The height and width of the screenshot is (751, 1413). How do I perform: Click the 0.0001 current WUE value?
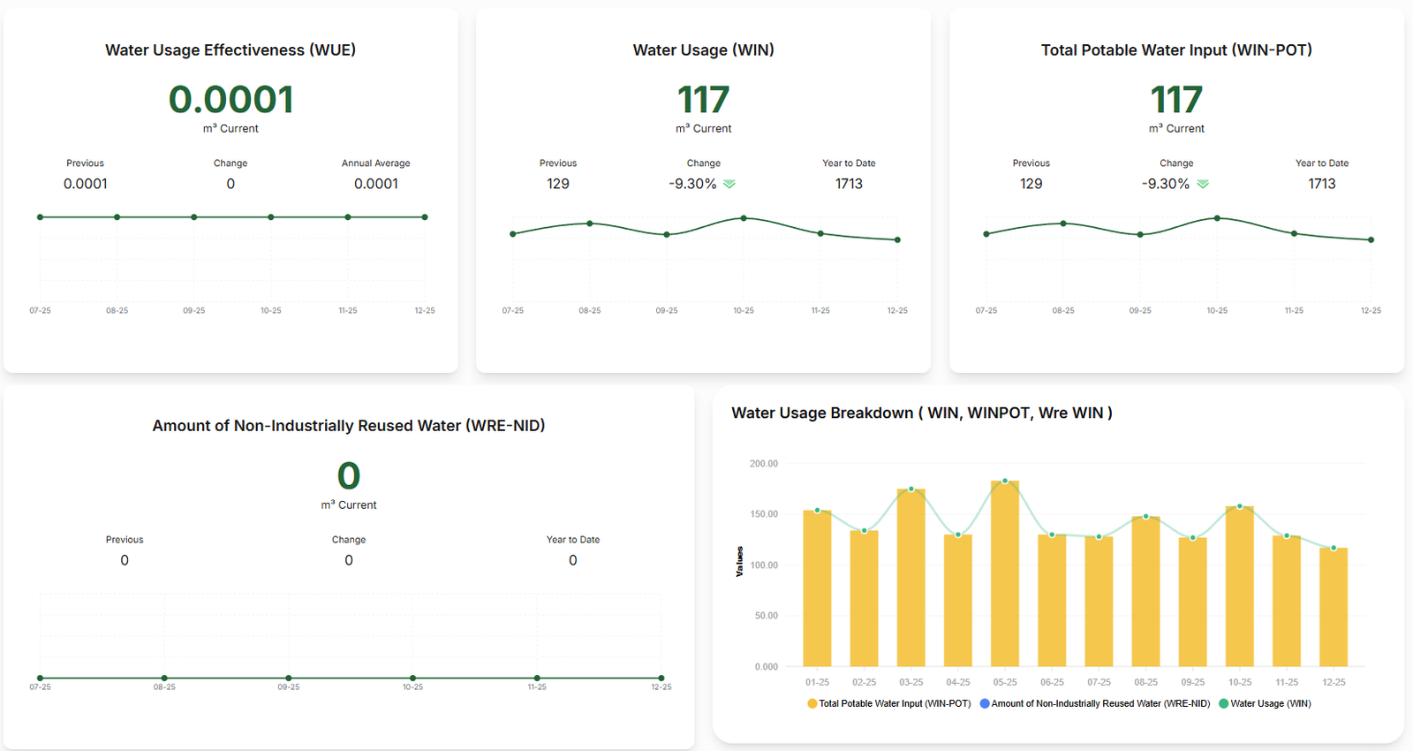coord(230,100)
